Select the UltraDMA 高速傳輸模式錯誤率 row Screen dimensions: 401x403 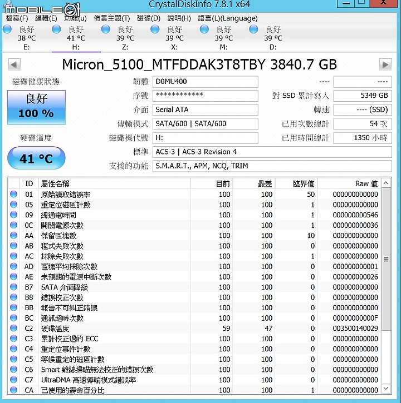pyautogui.click(x=194, y=380)
